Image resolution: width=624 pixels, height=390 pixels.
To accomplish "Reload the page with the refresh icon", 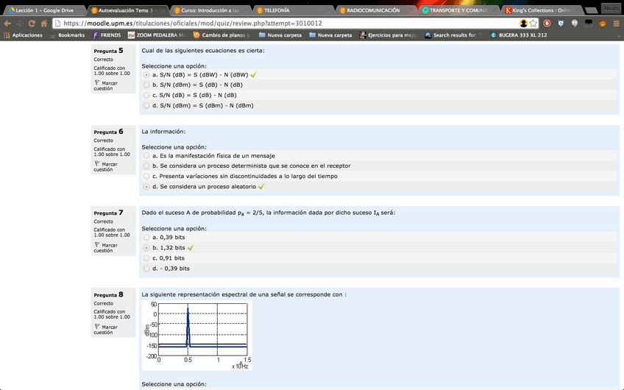I will coord(33,24).
